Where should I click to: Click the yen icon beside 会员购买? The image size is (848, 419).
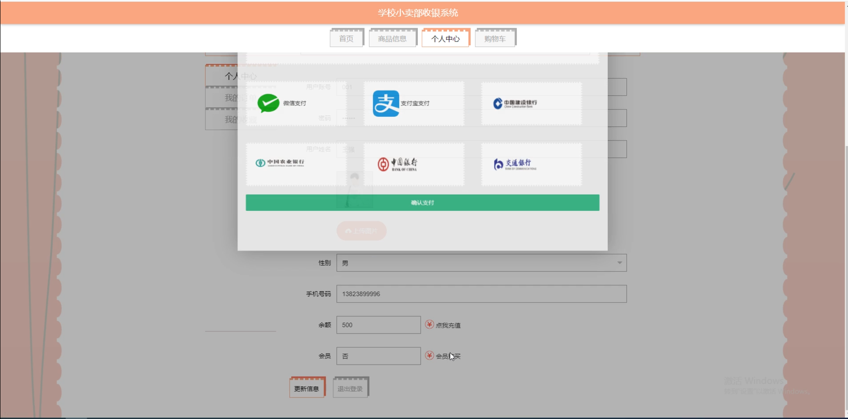429,355
